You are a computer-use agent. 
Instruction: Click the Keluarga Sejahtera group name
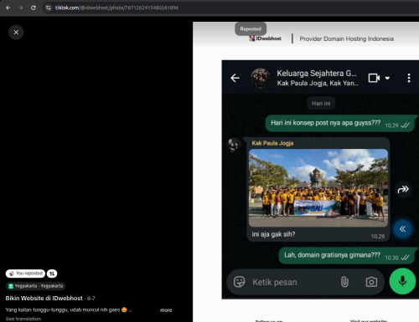point(317,74)
